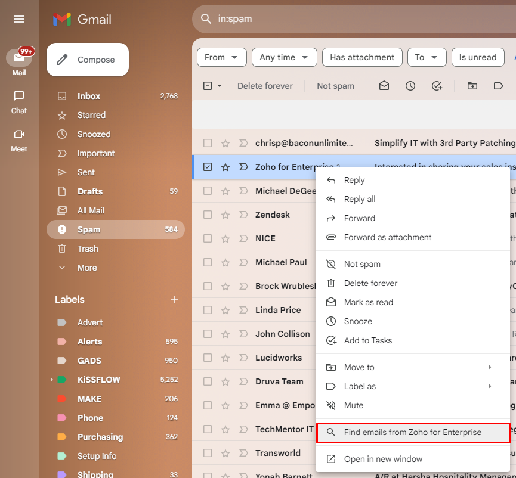This screenshot has width=516, height=478.
Task: Star the Zendesk email
Action: (225, 215)
